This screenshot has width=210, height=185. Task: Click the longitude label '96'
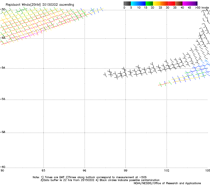click(84, 170)
